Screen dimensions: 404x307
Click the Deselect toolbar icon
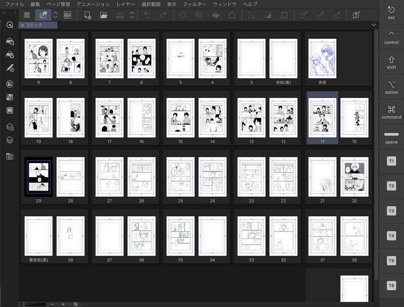(x=251, y=15)
